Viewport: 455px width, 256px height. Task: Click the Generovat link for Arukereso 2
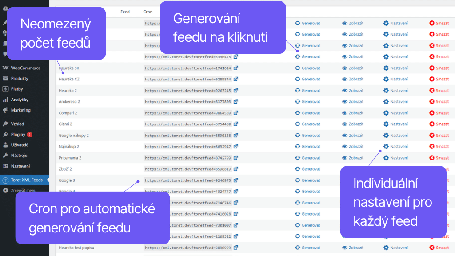307,101
